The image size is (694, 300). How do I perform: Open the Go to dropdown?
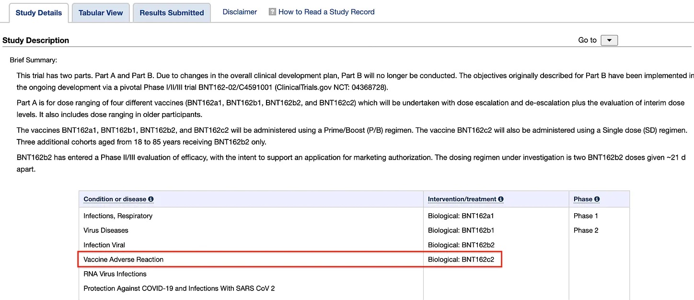click(x=609, y=40)
